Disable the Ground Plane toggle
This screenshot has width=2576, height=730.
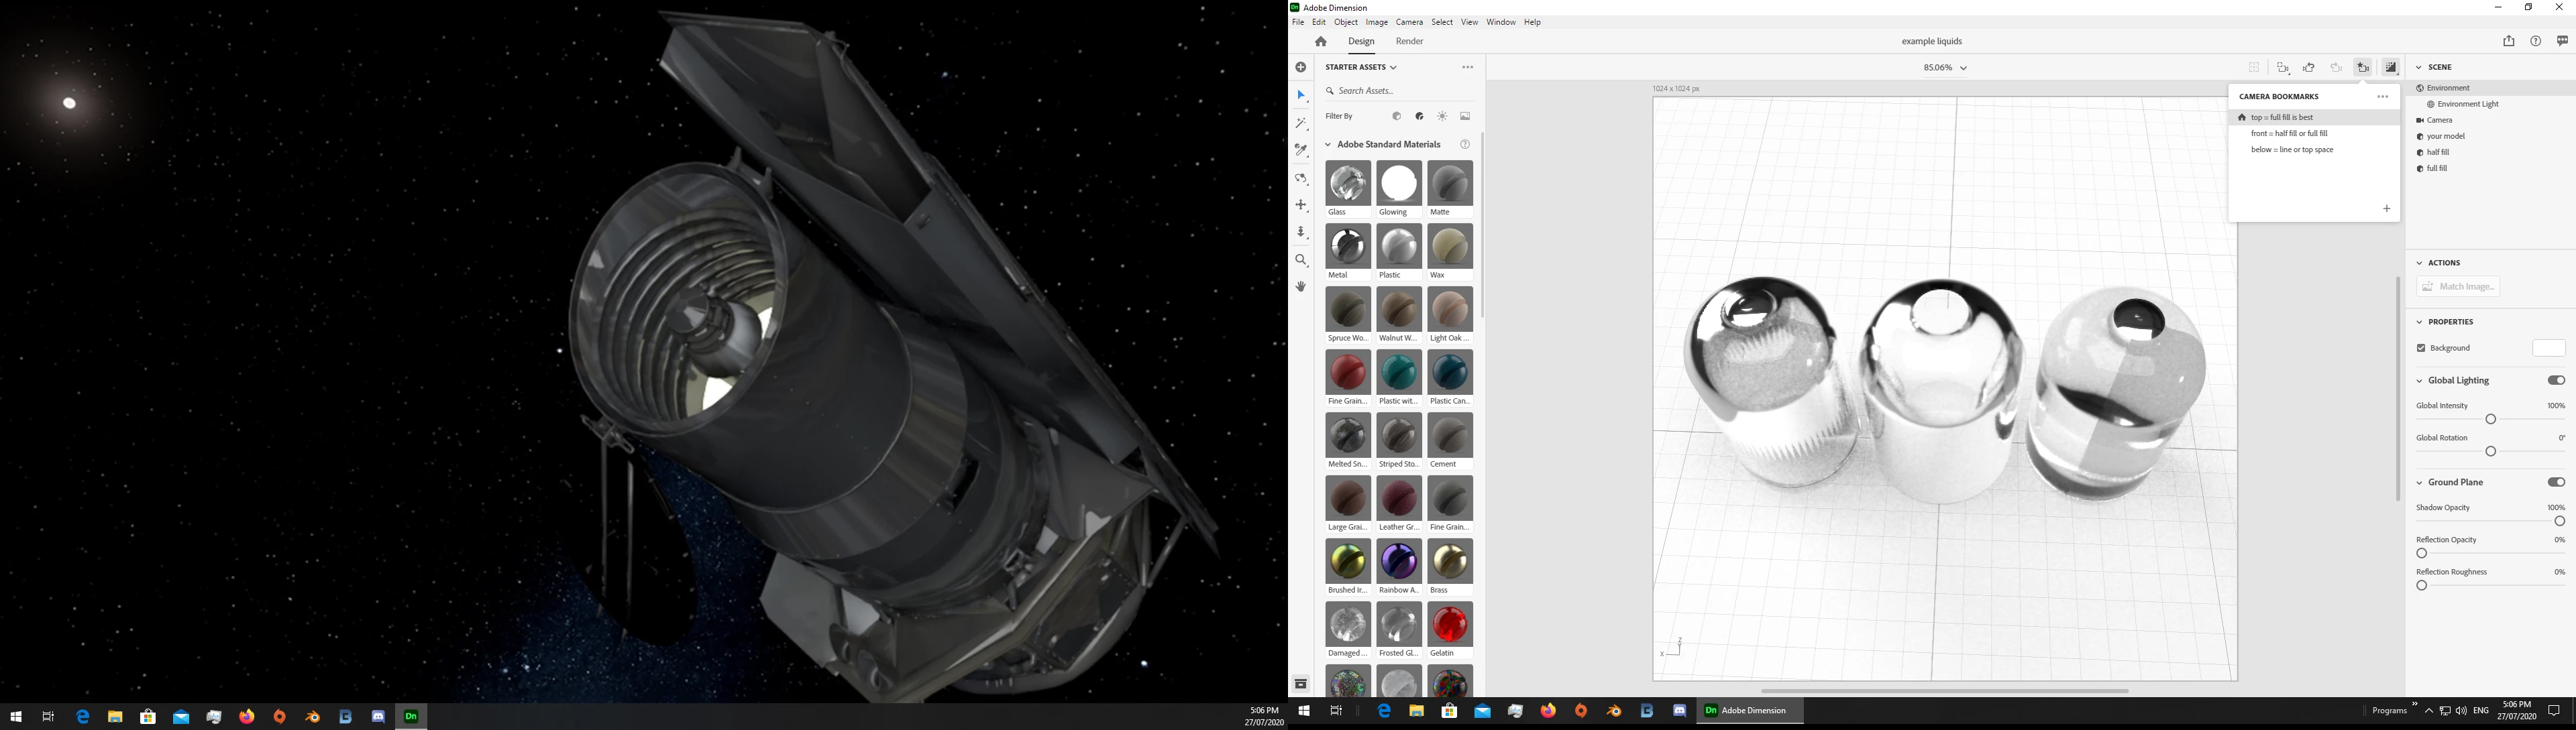coord(2556,483)
